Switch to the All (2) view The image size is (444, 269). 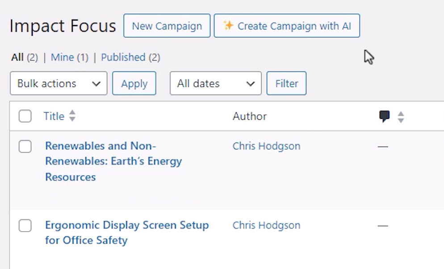(17, 57)
